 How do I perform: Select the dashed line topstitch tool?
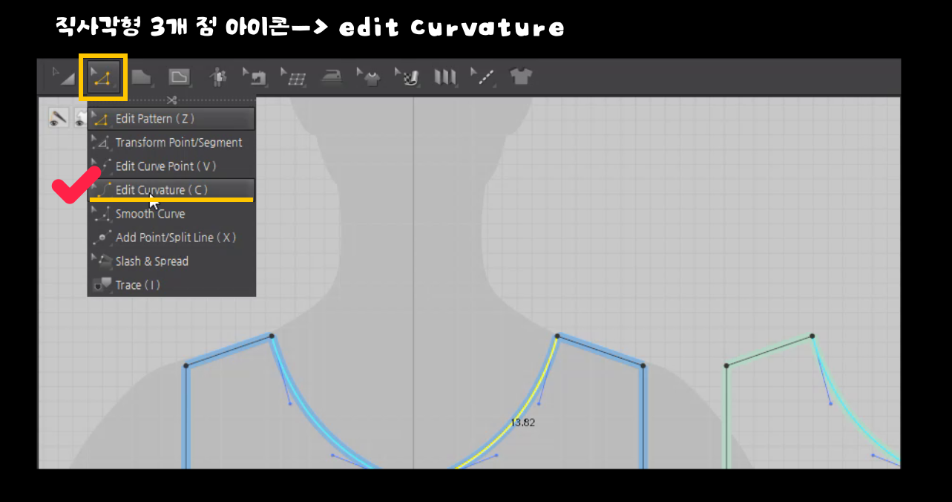pos(483,76)
